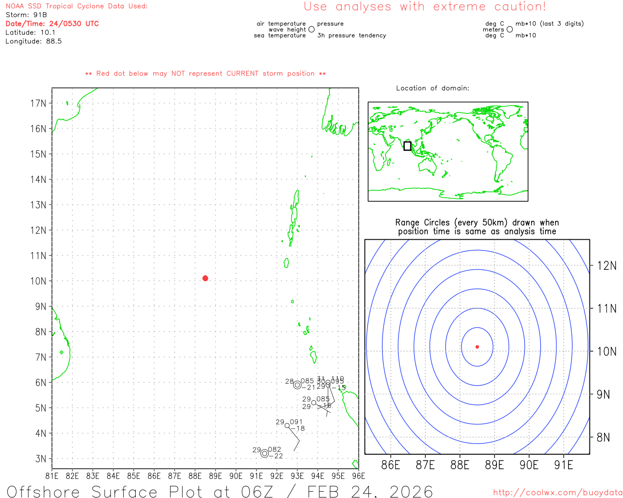Viewport: 623px width, 498px height.
Task: Click the '82E' longitude label
Action: [x=73, y=476]
